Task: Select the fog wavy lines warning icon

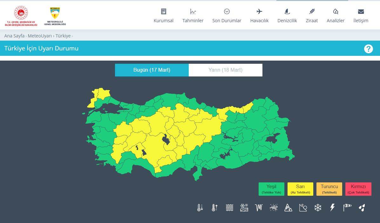Action: (229, 208)
